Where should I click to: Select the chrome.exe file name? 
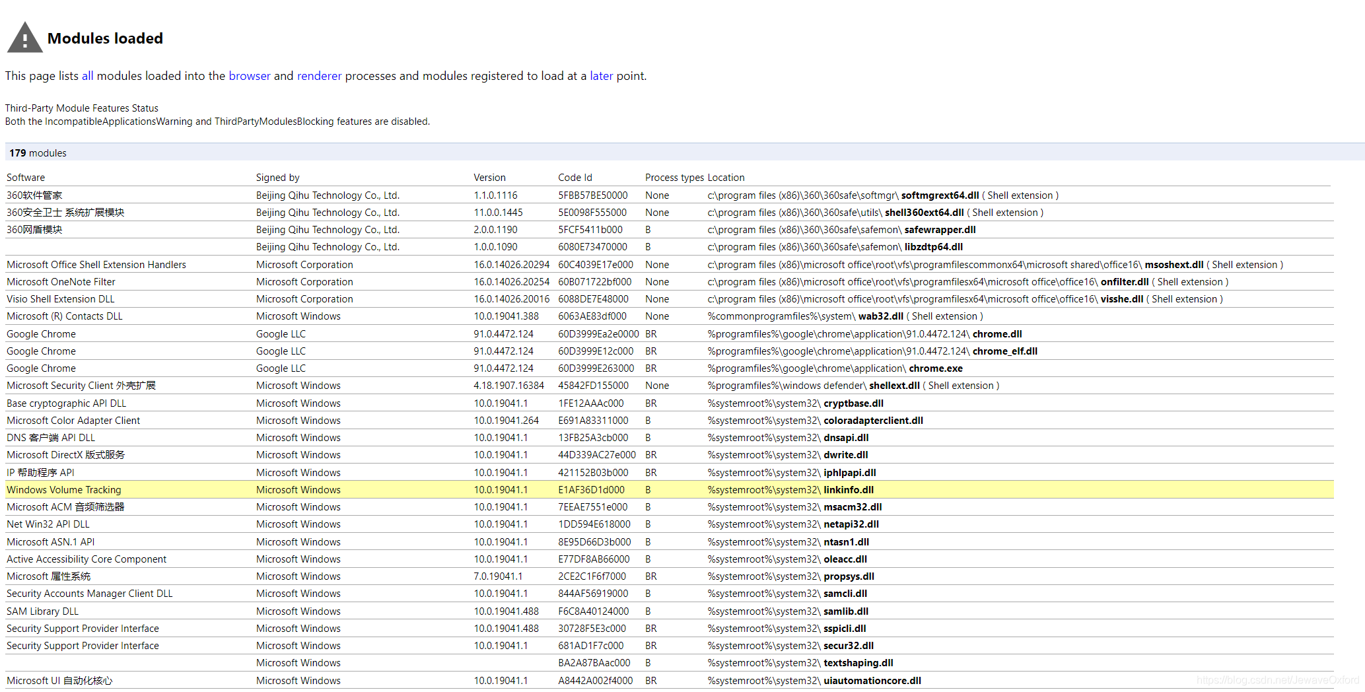pos(936,368)
